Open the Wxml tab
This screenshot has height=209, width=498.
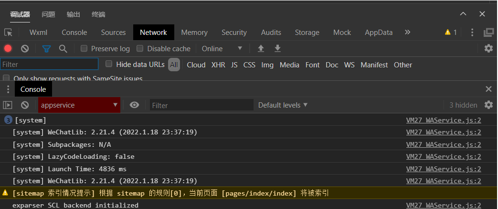[x=38, y=33]
